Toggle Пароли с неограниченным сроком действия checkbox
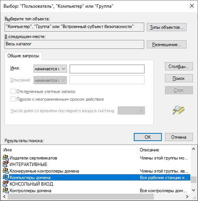The width and height of the screenshot is (198, 201). 13,99
